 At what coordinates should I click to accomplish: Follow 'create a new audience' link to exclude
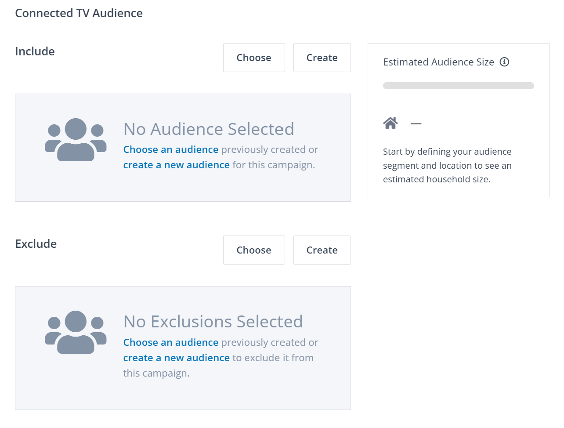point(176,358)
